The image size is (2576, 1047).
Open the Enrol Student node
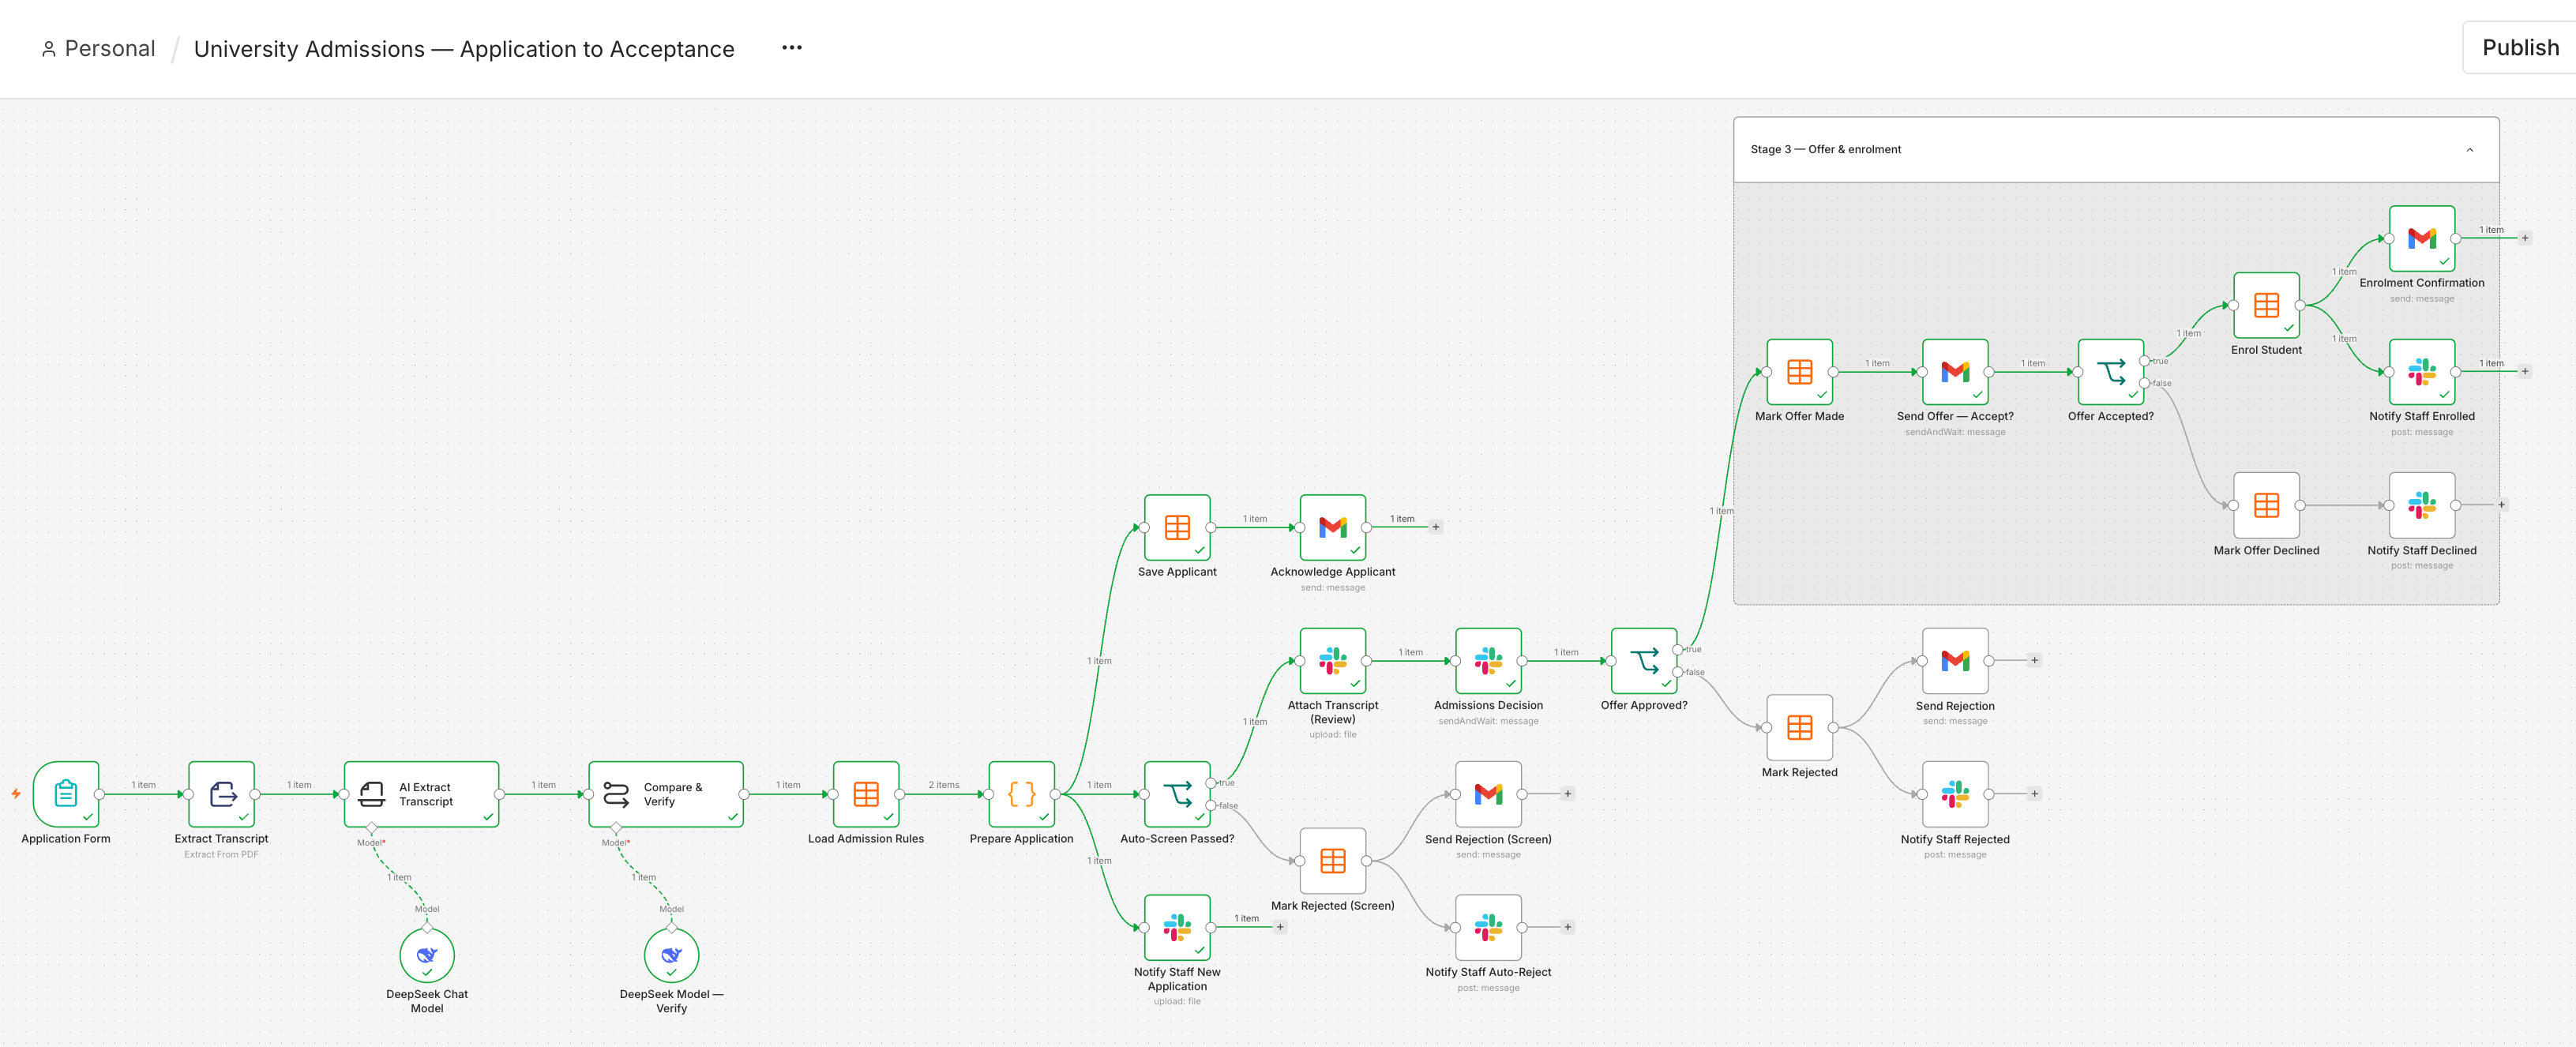(x=2266, y=305)
